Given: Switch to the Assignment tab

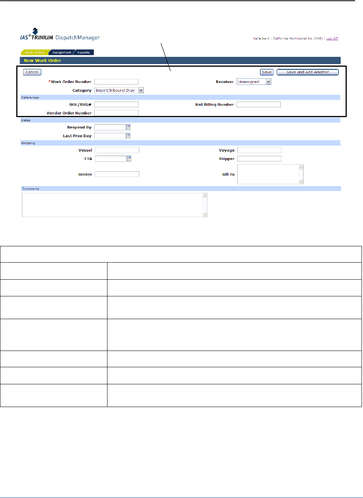Looking at the screenshot, I should pos(62,52).
